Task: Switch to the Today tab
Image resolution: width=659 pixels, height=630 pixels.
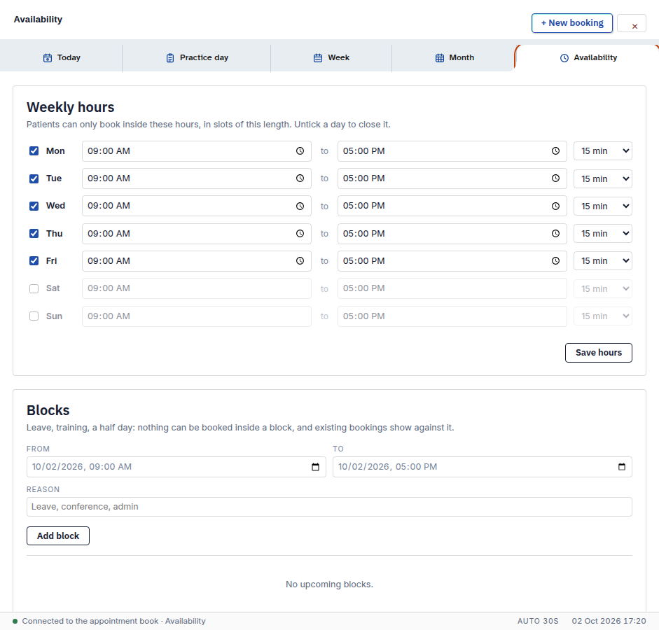Action: point(62,58)
